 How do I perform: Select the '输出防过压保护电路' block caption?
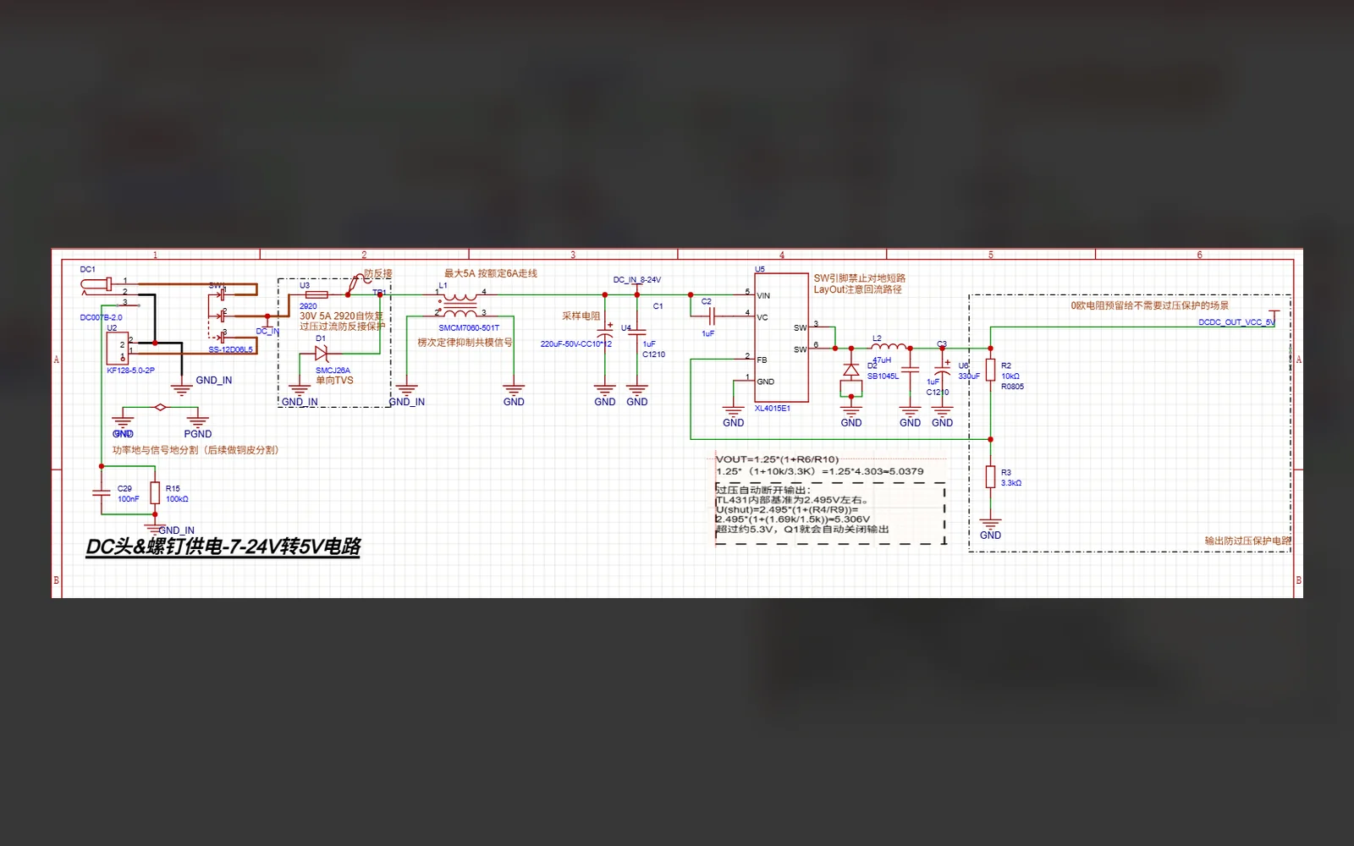click(1248, 541)
